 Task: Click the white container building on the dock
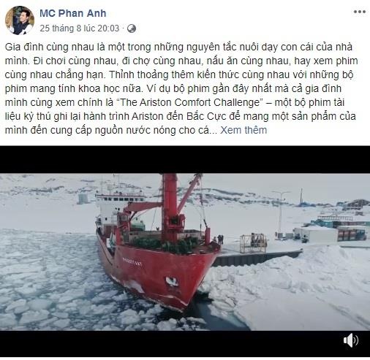click(x=315, y=234)
